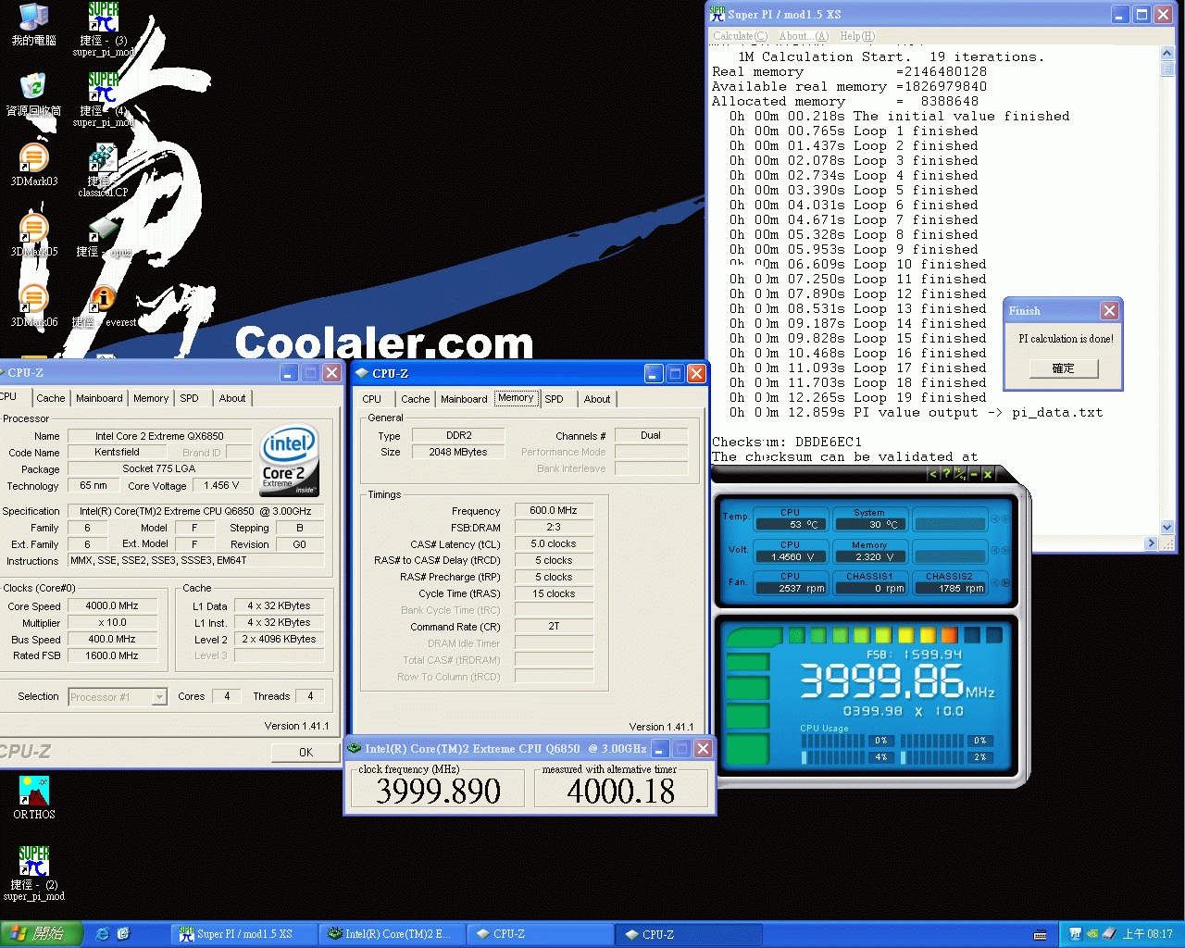Screen dimensions: 1185x948
Task: Click first system tray icon beside NVIDIA
Action: pos(1075,934)
